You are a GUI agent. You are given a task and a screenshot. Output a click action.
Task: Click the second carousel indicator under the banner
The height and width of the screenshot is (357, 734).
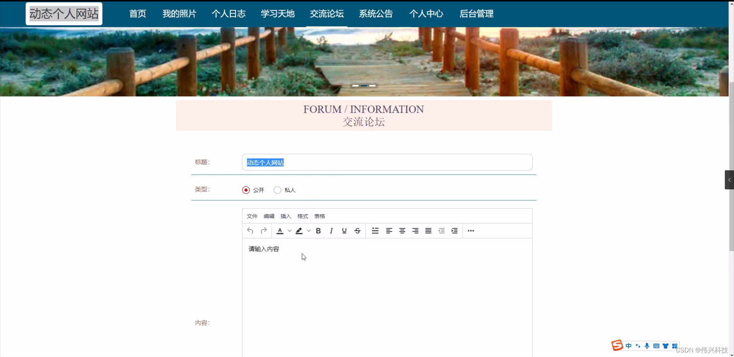point(364,86)
